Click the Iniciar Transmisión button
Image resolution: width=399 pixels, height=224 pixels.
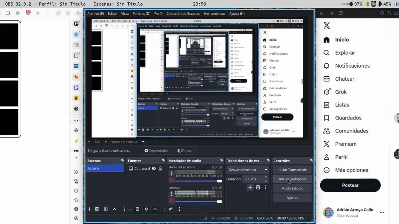click(x=292, y=170)
